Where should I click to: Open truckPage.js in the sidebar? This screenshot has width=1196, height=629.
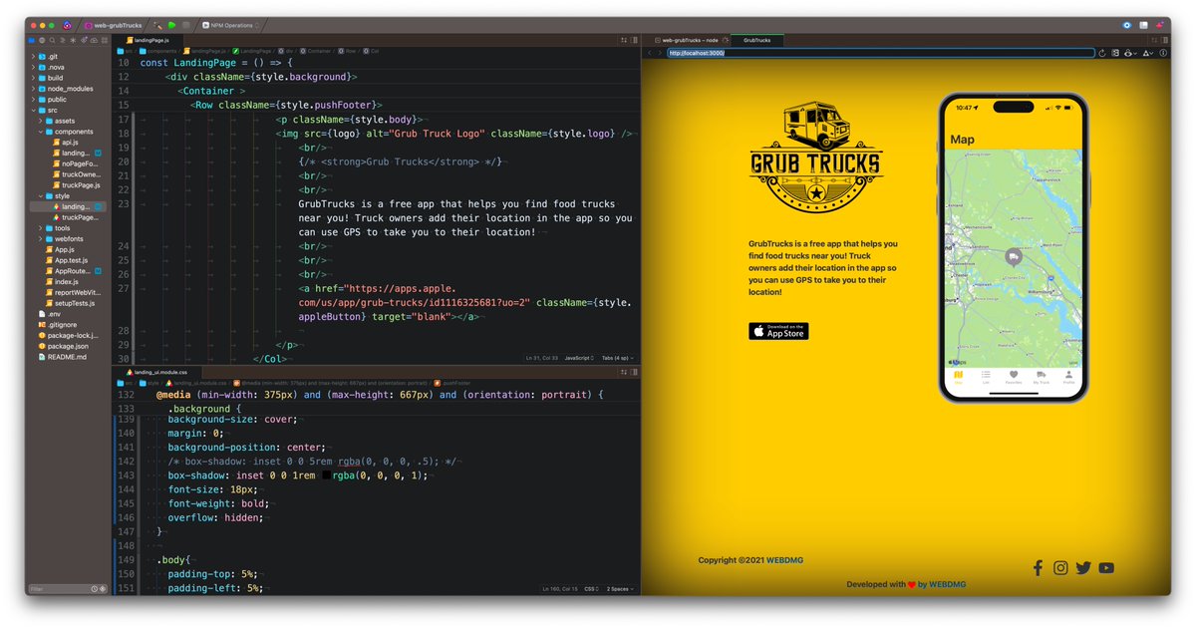click(76, 184)
